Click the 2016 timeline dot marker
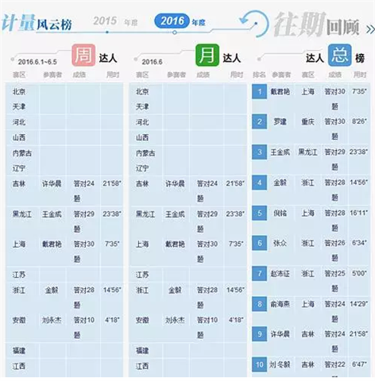375x381 pixels. pos(175,33)
